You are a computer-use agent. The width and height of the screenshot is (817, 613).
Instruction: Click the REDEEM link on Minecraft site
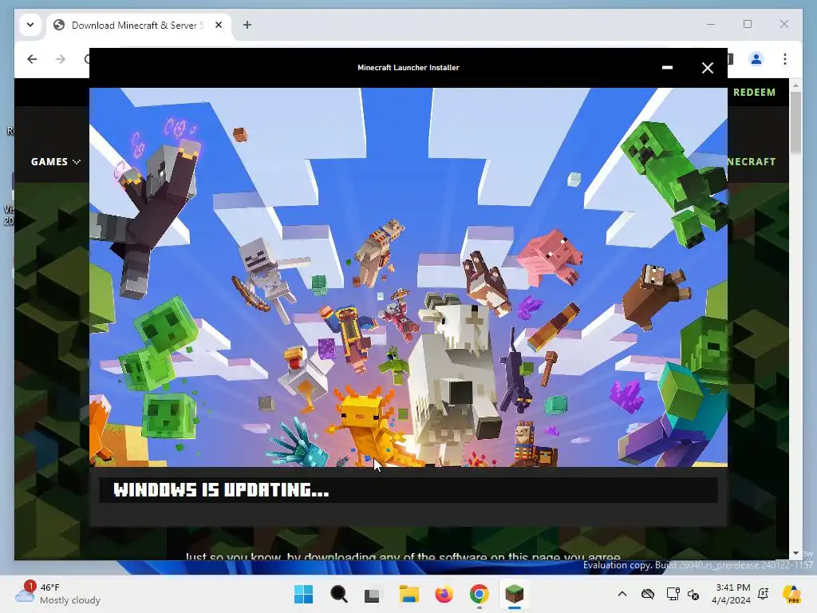[x=754, y=93]
